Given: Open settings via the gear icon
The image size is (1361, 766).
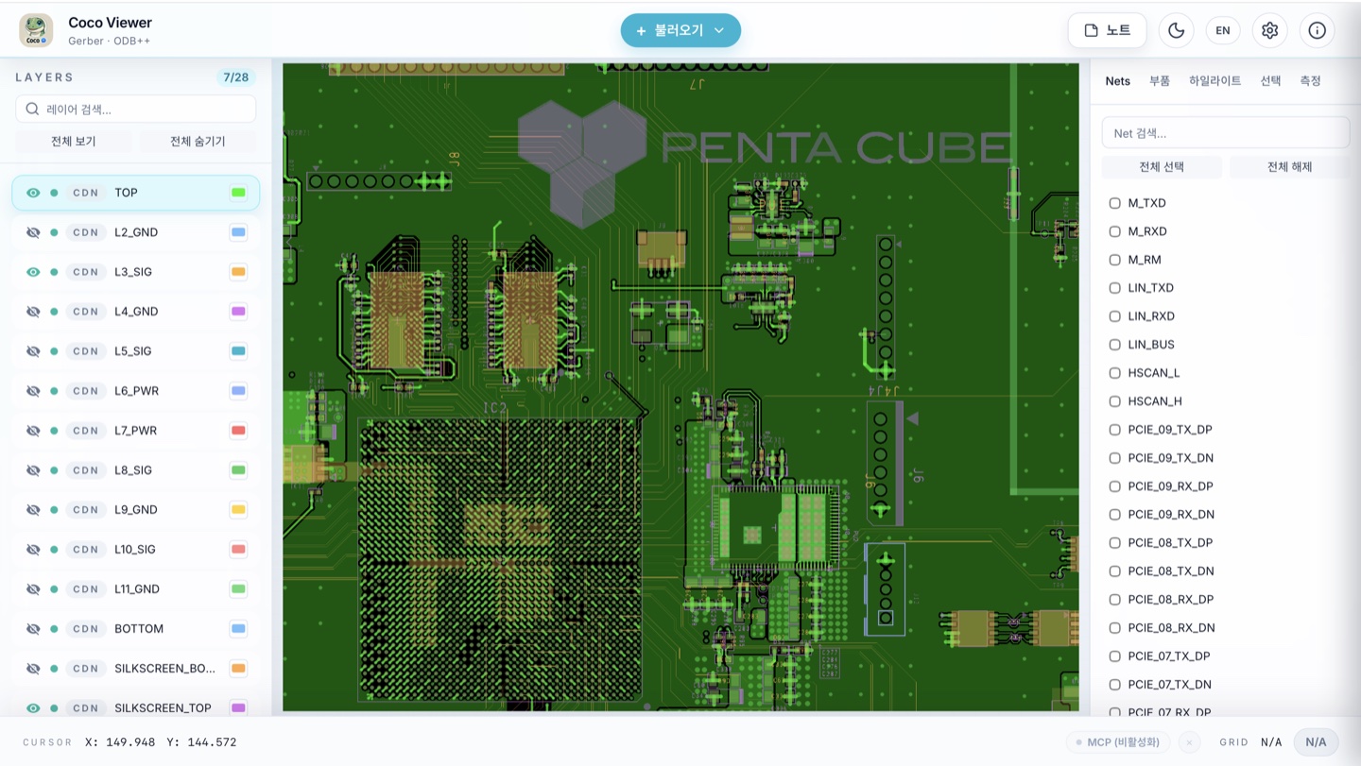Looking at the screenshot, I should point(1269,30).
